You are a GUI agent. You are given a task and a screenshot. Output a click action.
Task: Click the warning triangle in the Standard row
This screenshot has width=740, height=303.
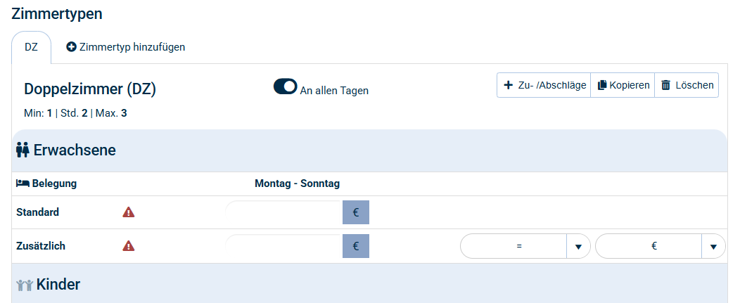point(129,212)
